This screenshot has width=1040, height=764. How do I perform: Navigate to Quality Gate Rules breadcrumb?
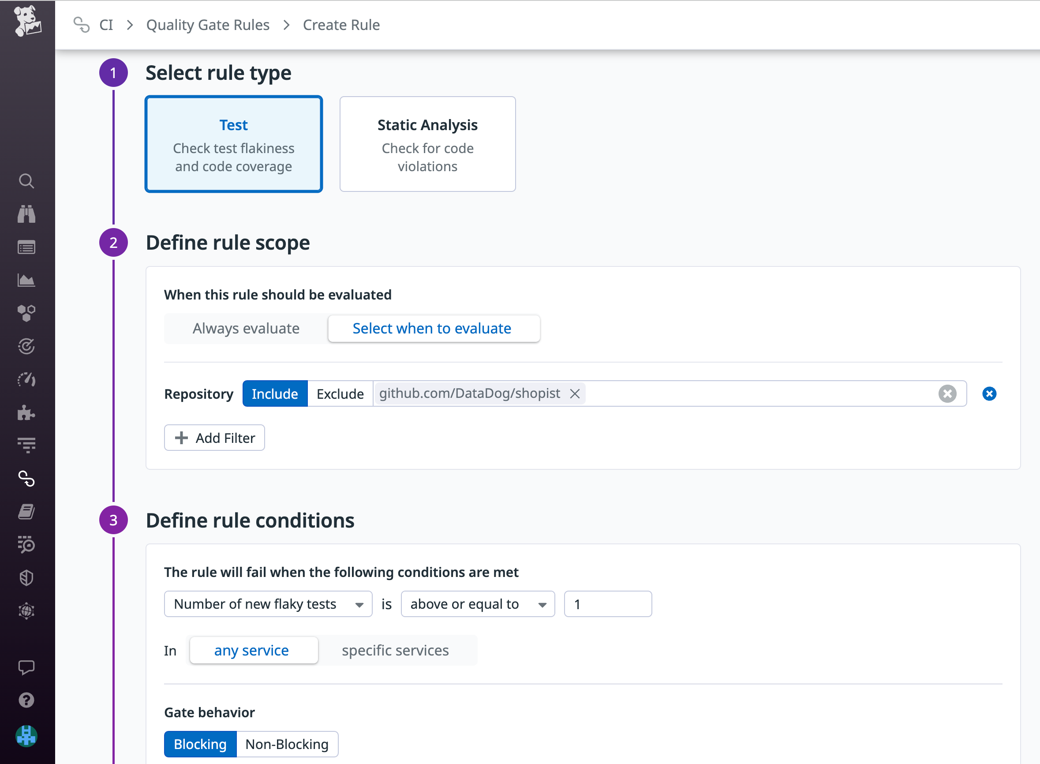208,25
